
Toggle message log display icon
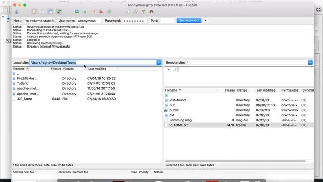pos(34,12)
